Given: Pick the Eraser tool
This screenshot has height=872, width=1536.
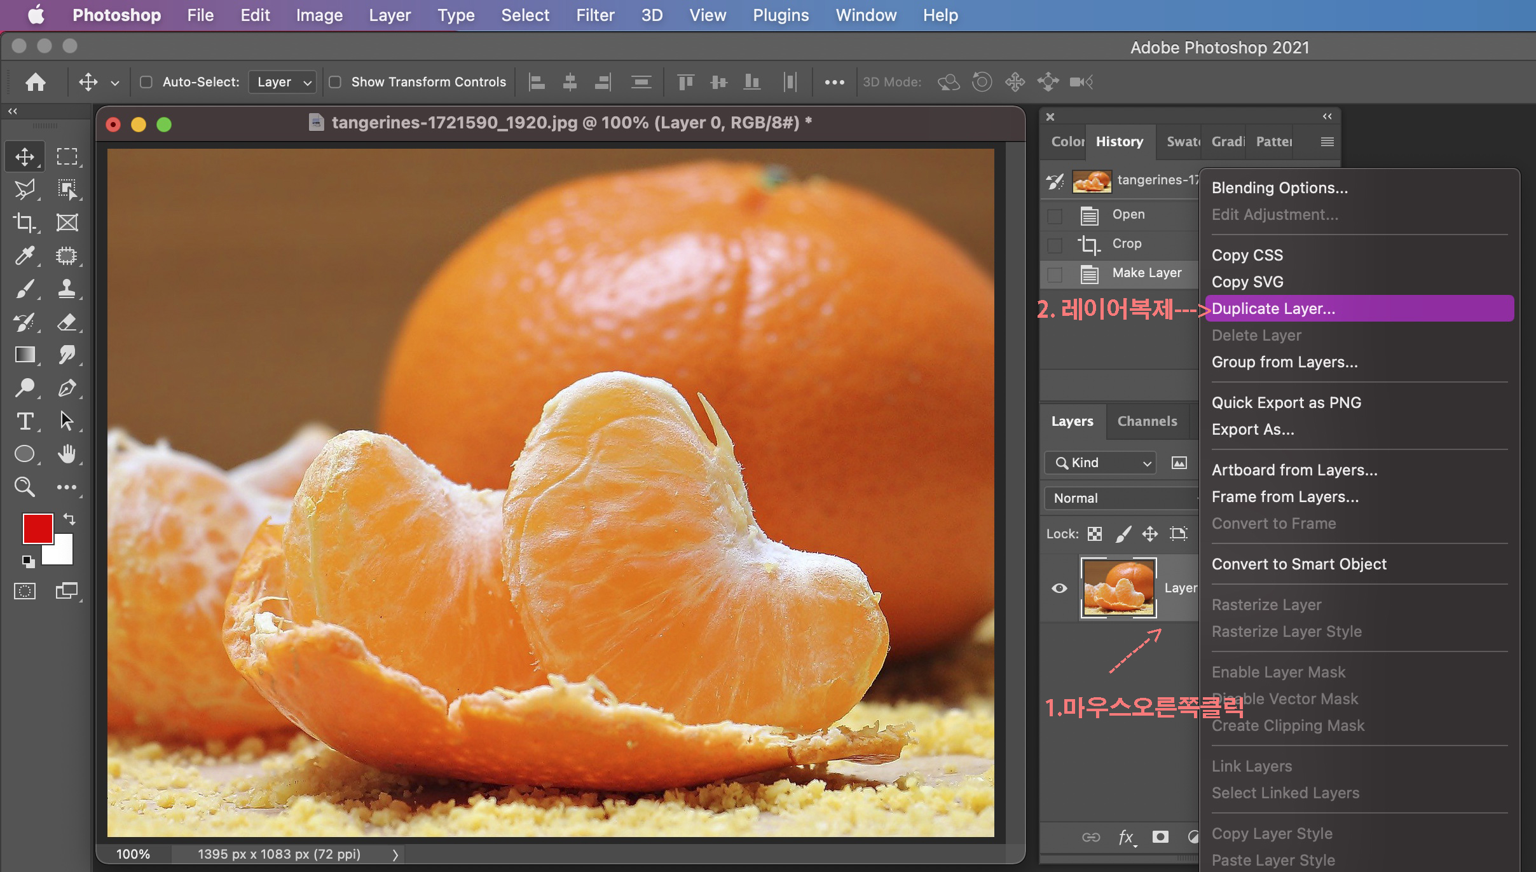Looking at the screenshot, I should click(66, 322).
